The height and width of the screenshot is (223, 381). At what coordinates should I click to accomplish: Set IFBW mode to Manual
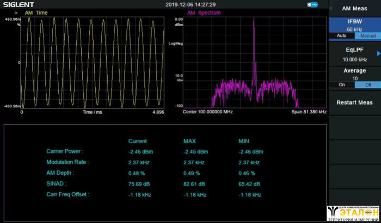click(367, 36)
